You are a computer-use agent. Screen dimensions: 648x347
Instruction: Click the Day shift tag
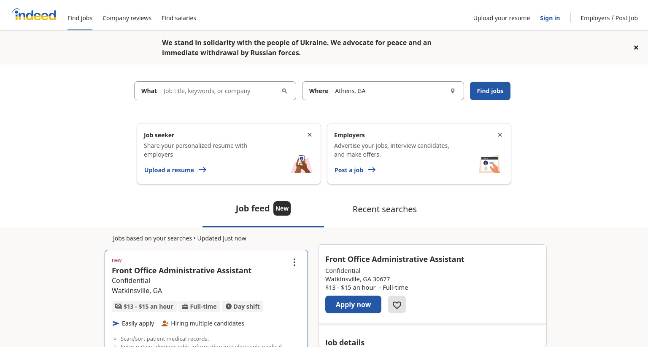pos(243,307)
